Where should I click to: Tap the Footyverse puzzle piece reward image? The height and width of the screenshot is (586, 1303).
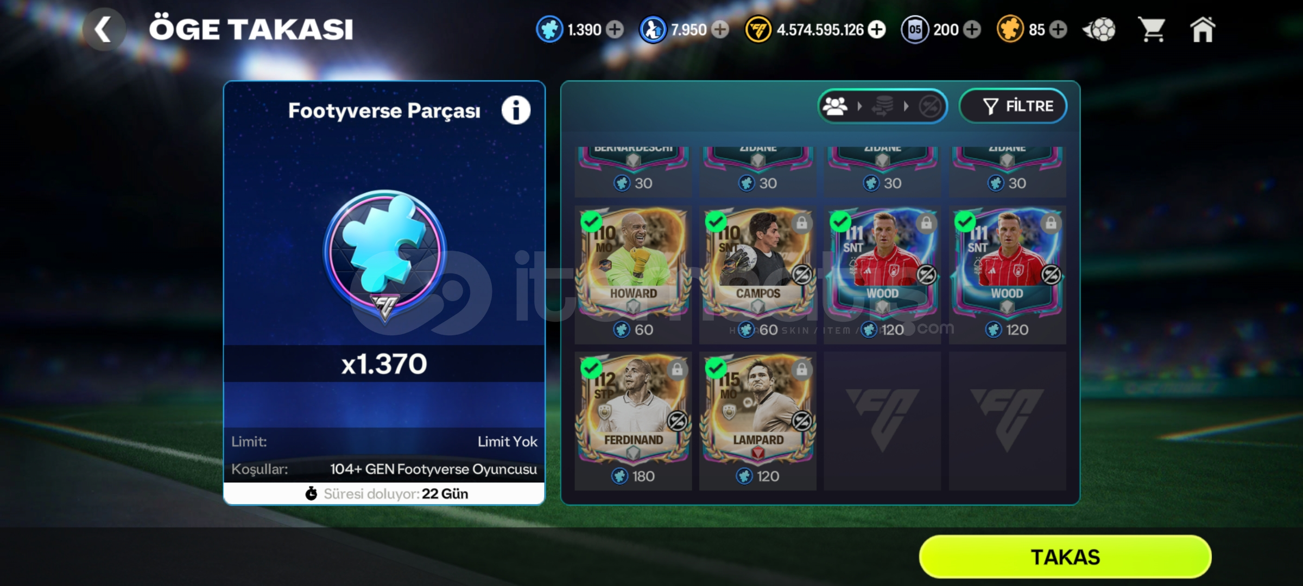point(384,255)
